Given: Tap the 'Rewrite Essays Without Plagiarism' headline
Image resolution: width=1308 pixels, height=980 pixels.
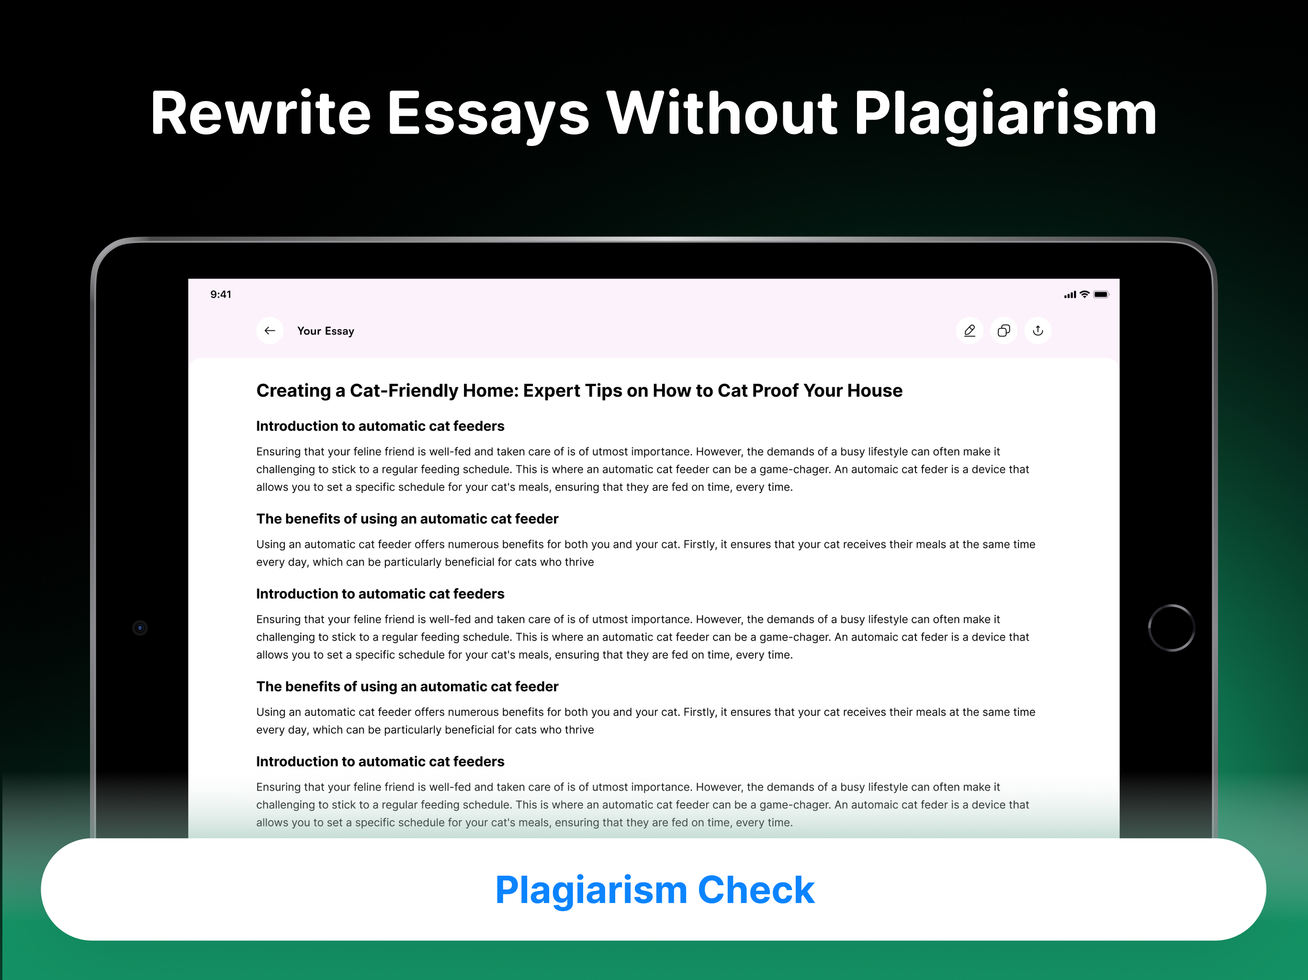Looking at the screenshot, I should point(654,113).
